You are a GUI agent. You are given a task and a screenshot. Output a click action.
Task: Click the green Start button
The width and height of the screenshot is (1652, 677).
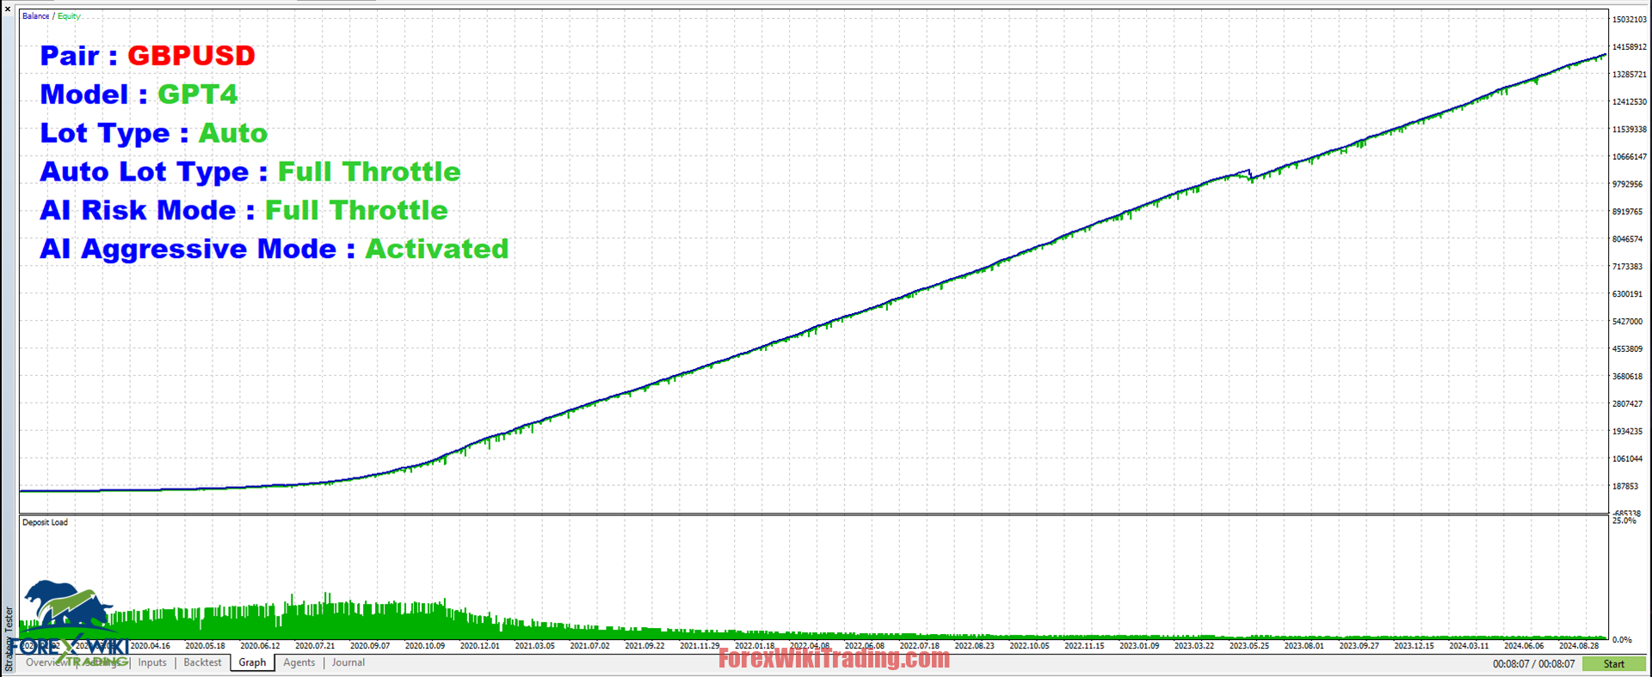tap(1614, 663)
